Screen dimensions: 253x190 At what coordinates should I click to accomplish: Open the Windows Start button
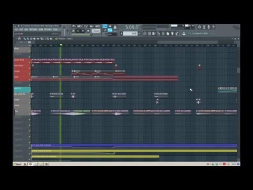(17, 164)
